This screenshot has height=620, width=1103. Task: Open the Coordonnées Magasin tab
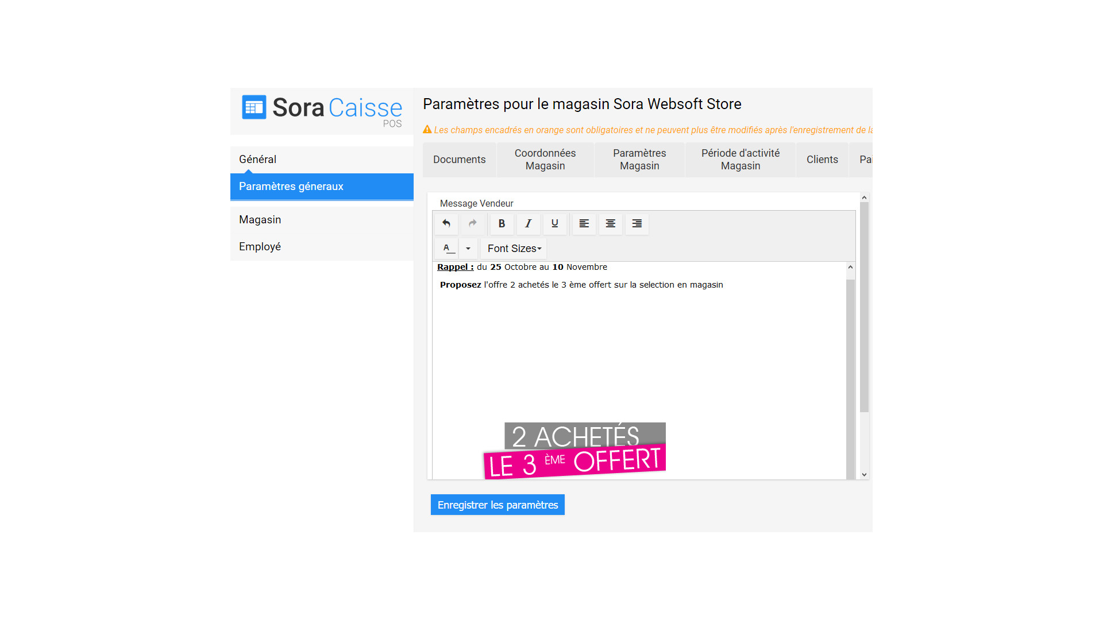545,160
